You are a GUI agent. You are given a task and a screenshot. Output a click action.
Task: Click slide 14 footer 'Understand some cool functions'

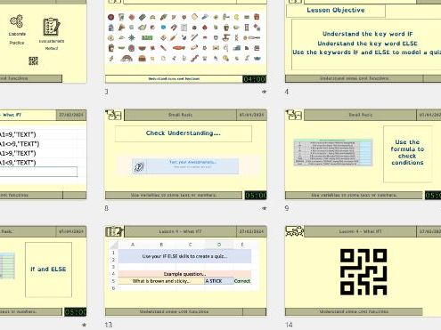click(354, 311)
